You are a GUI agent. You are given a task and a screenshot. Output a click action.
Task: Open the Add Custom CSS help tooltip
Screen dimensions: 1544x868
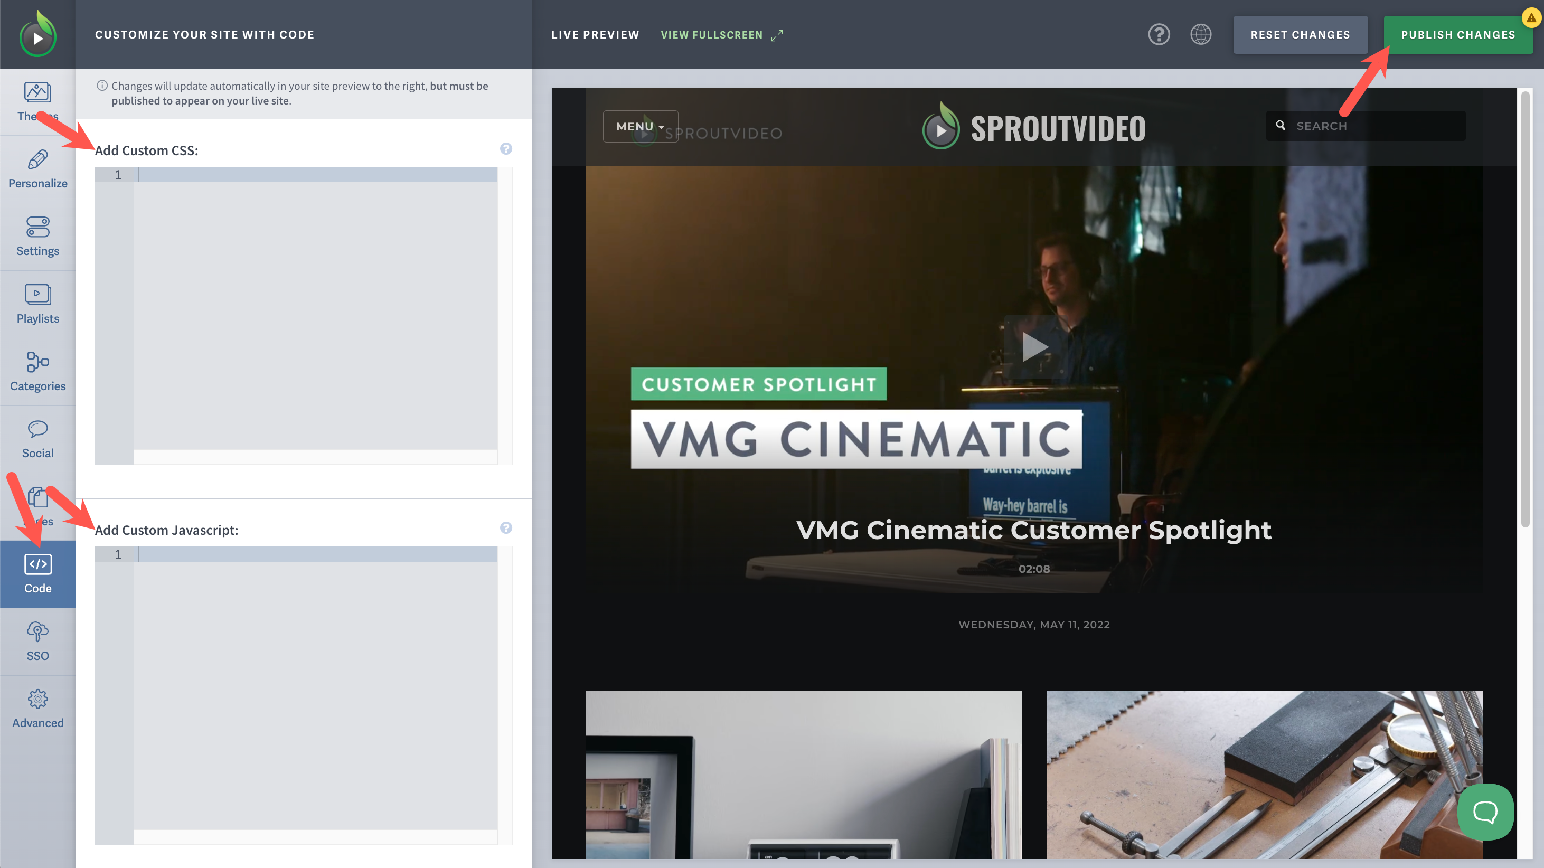click(506, 148)
